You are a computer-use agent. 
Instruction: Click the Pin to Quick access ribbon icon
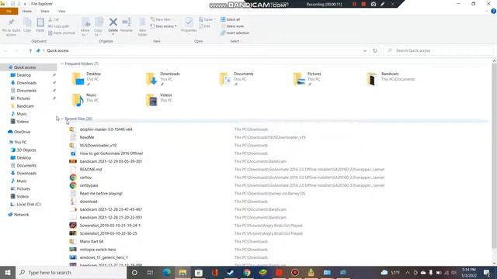coord(11,26)
